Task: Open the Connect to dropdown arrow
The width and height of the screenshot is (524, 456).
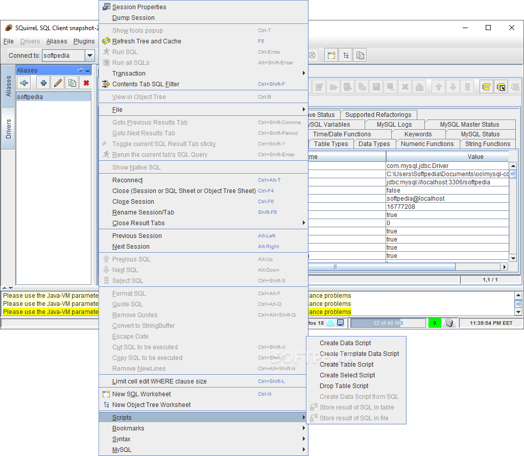Action: [89, 56]
